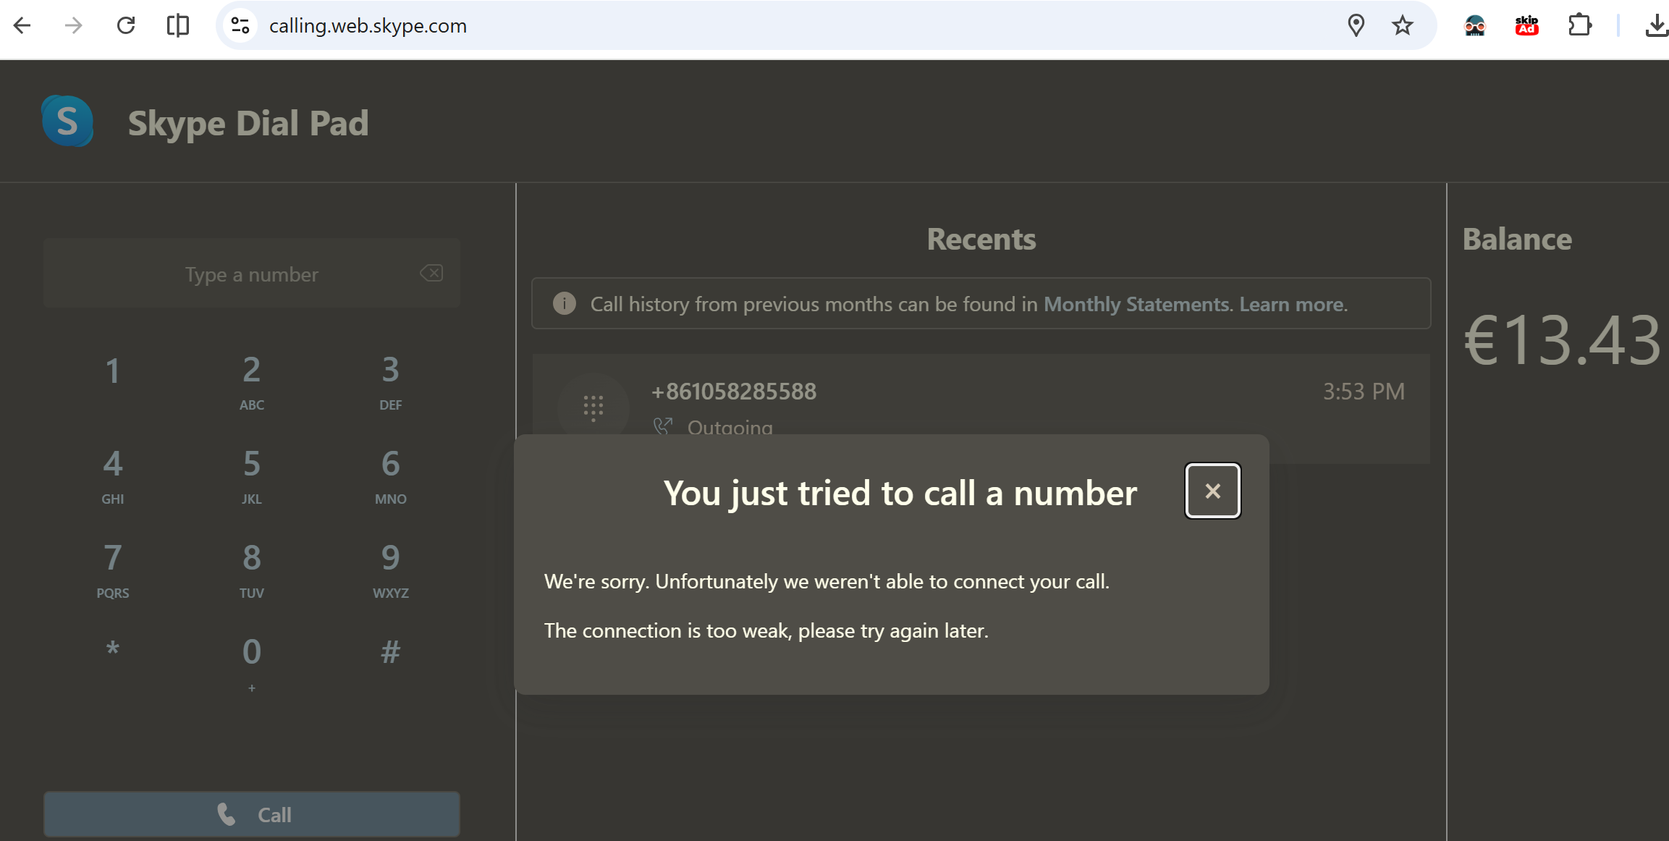
Task: Click the €13.43 balance amount
Action: click(1563, 339)
